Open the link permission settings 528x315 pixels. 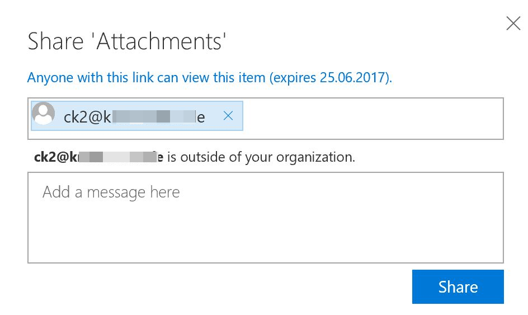click(209, 77)
